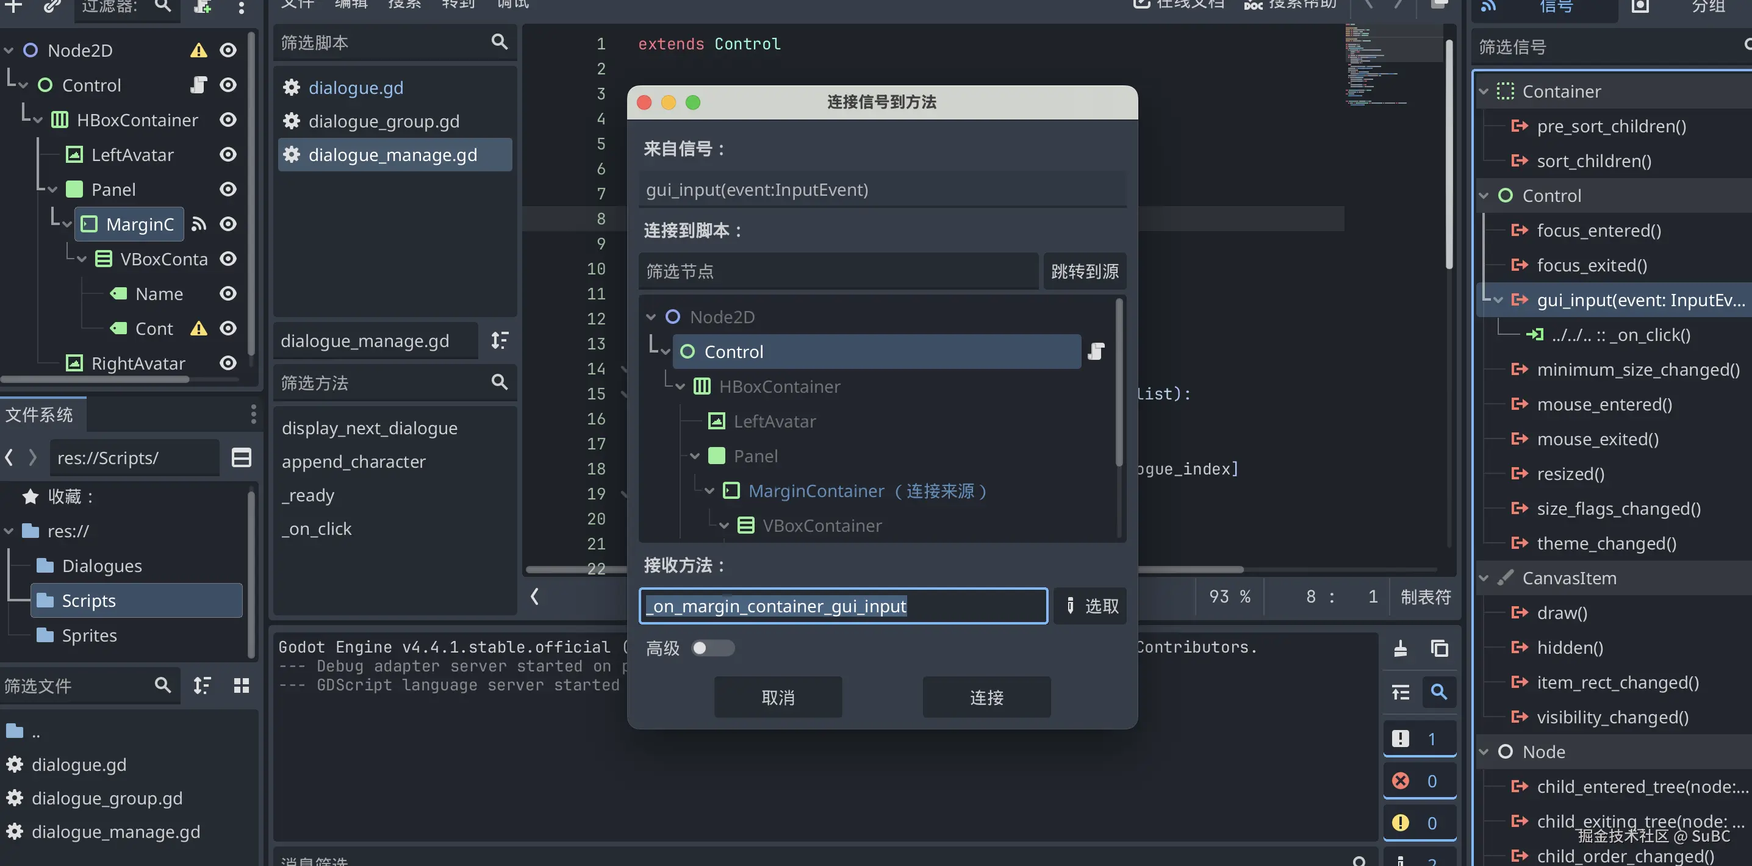Toggle RightAvatar visibility in scene tree
This screenshot has height=866, width=1752.
227,363
